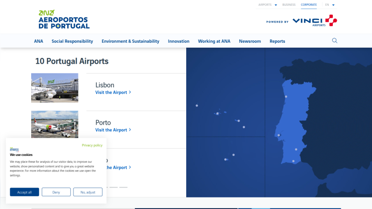
Task: Open the ANA menu item
Action: pos(38,41)
